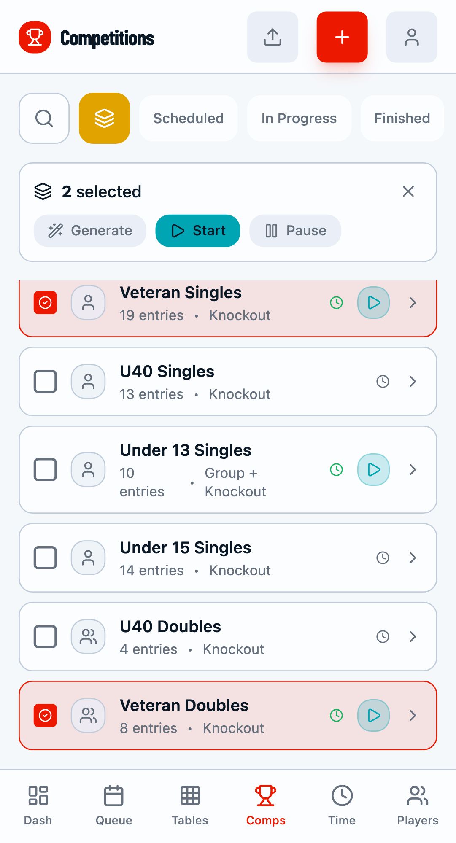Dismiss the 2 selected bar with X
Viewport: 456px width, 843px height.
[408, 191]
